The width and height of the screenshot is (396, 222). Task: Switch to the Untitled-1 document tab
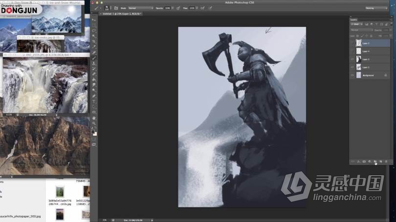click(121, 14)
